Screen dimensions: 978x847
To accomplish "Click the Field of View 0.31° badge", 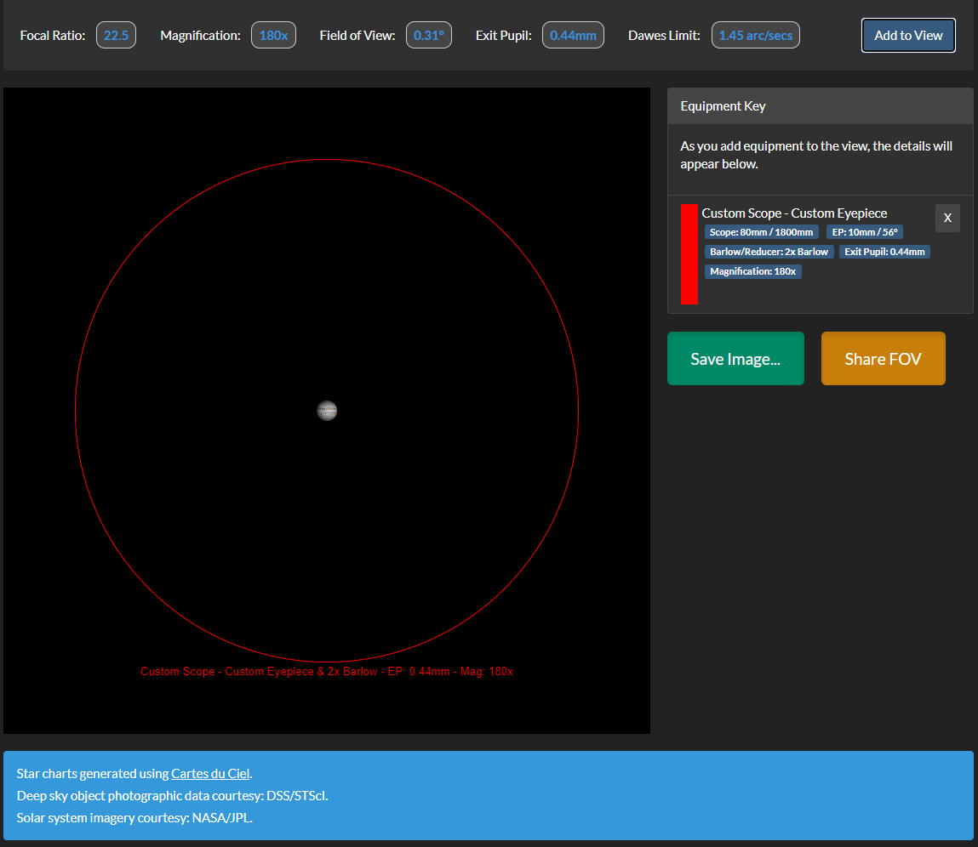I will [x=428, y=35].
